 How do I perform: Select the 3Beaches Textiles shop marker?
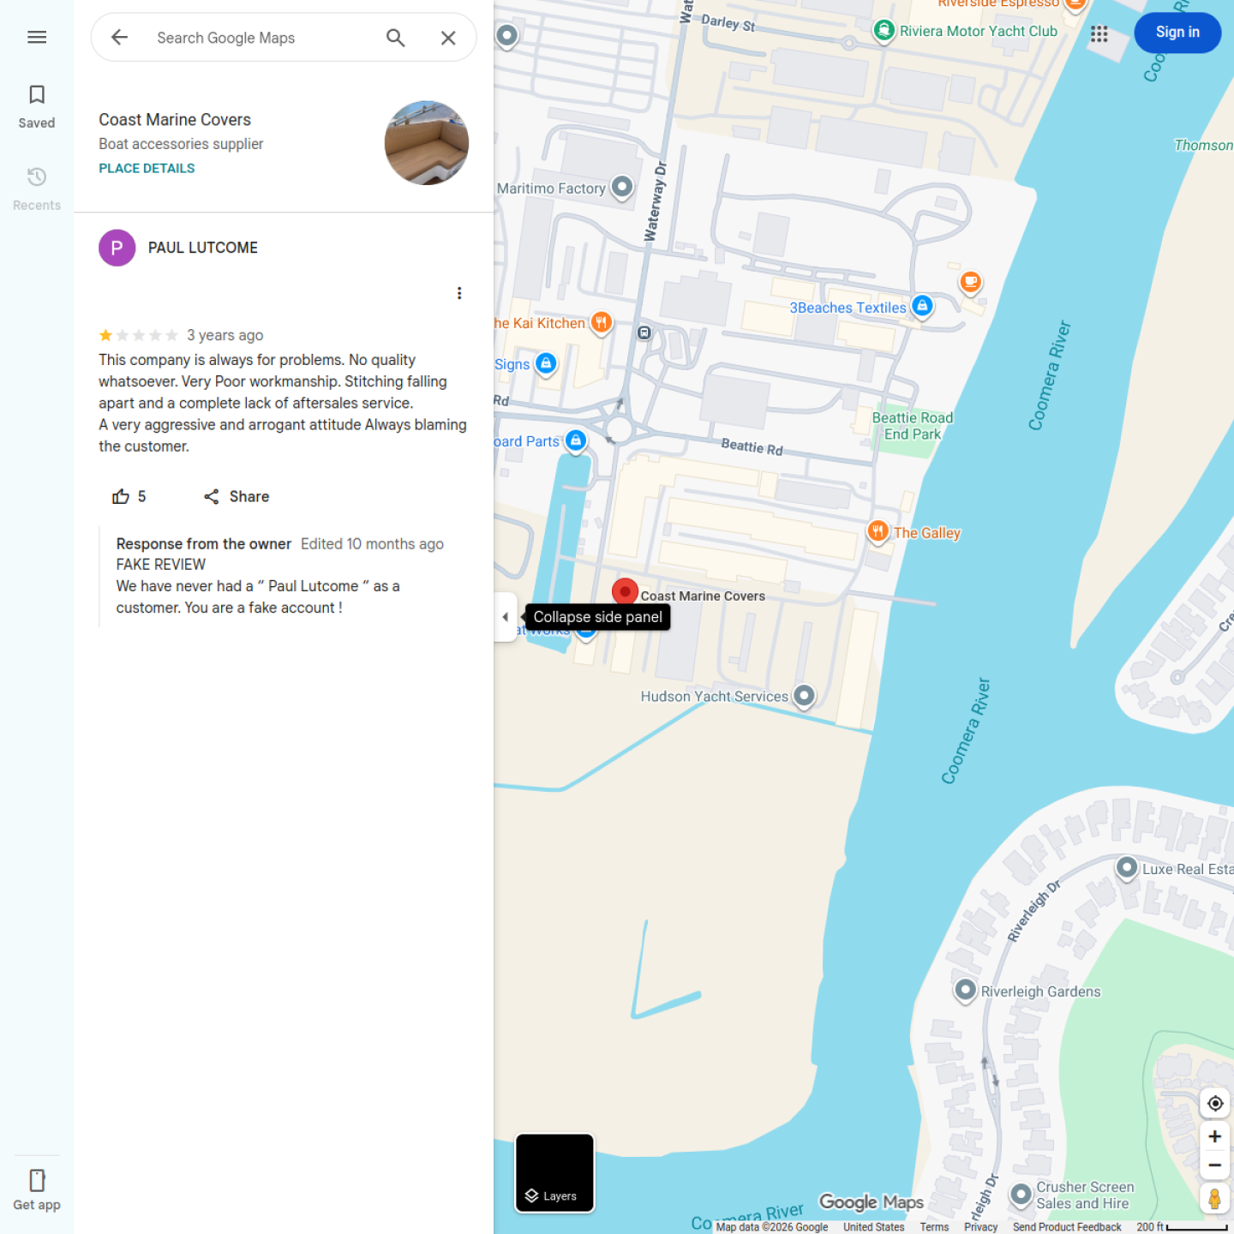click(922, 305)
